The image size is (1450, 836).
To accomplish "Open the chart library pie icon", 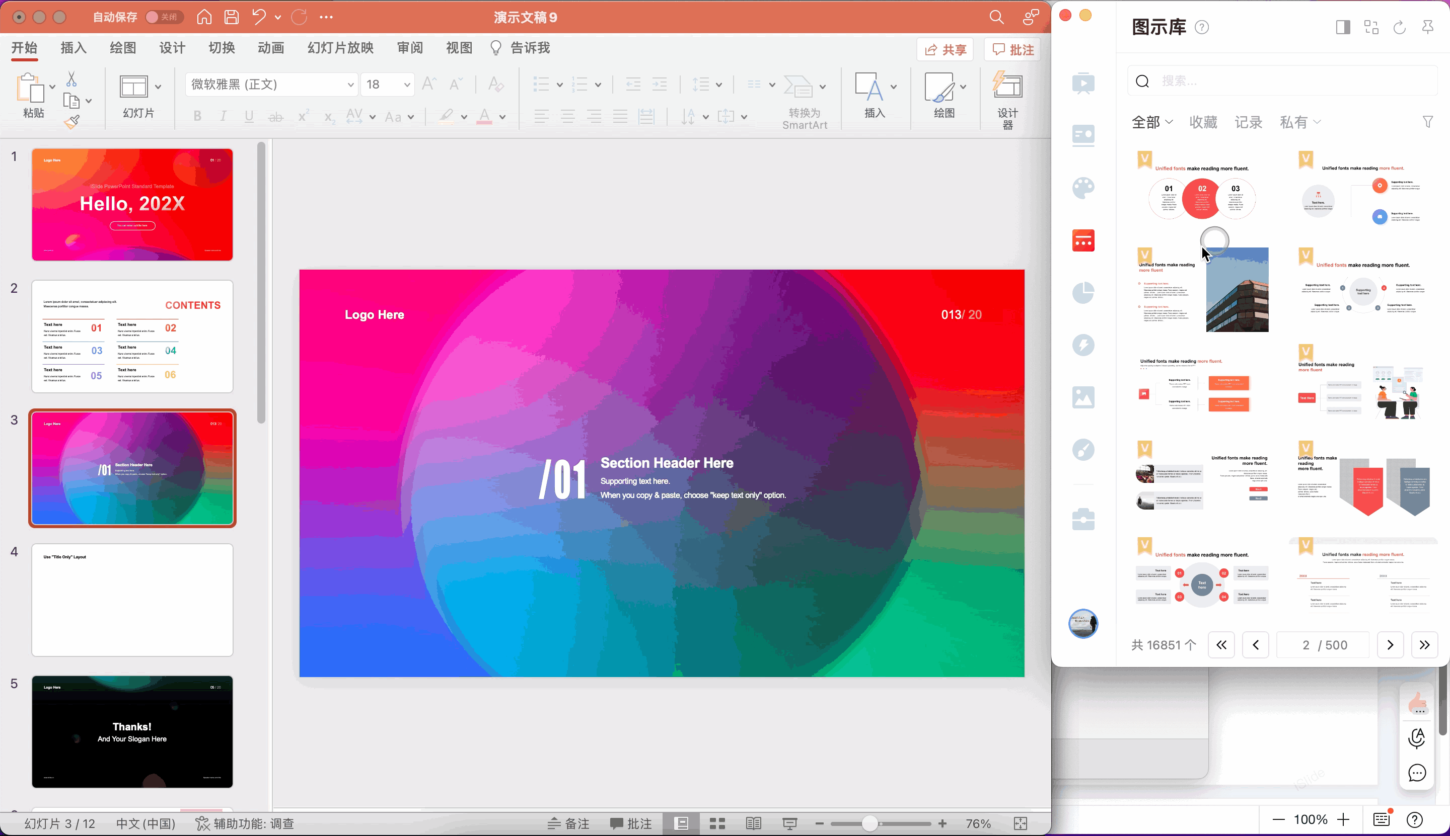I will [1083, 293].
